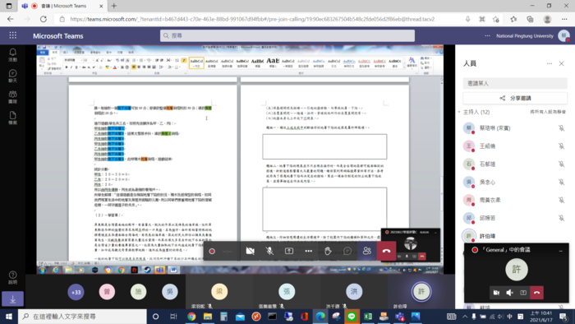The width and height of the screenshot is (575, 324).
Task: Select participant 石 in the list
Action: [x=515, y=164]
